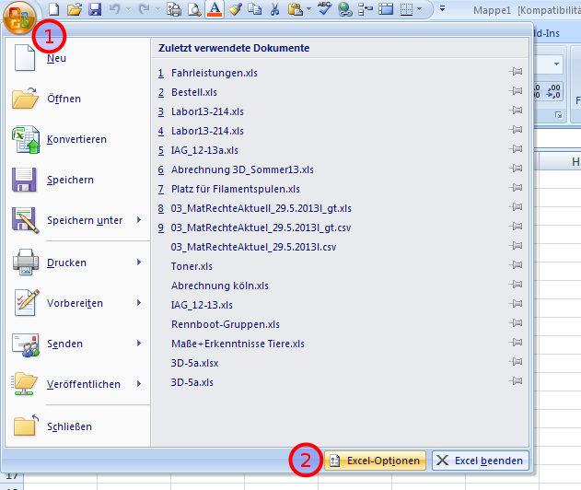Select Schließen in the Office menu
Screen dimensions: 581x490
69,426
